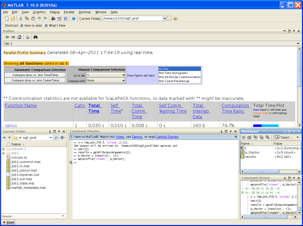Screen dimensions: 303x226
Task: Open the Video link in Command Window
Action: pyautogui.click(x=120, y=137)
